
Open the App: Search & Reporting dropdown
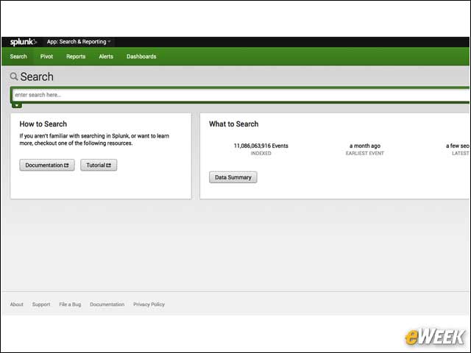click(x=79, y=42)
